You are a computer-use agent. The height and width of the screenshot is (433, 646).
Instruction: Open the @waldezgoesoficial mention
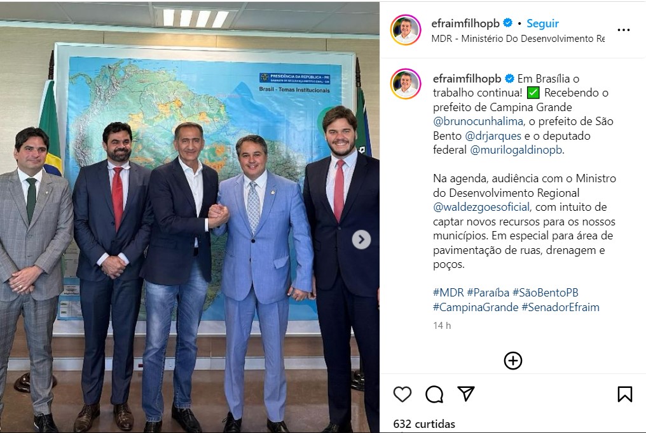point(481,207)
